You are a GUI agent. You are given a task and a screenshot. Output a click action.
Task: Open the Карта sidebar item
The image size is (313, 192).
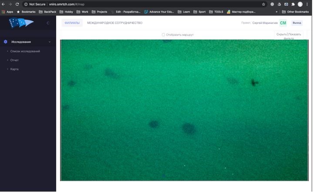[14, 69]
